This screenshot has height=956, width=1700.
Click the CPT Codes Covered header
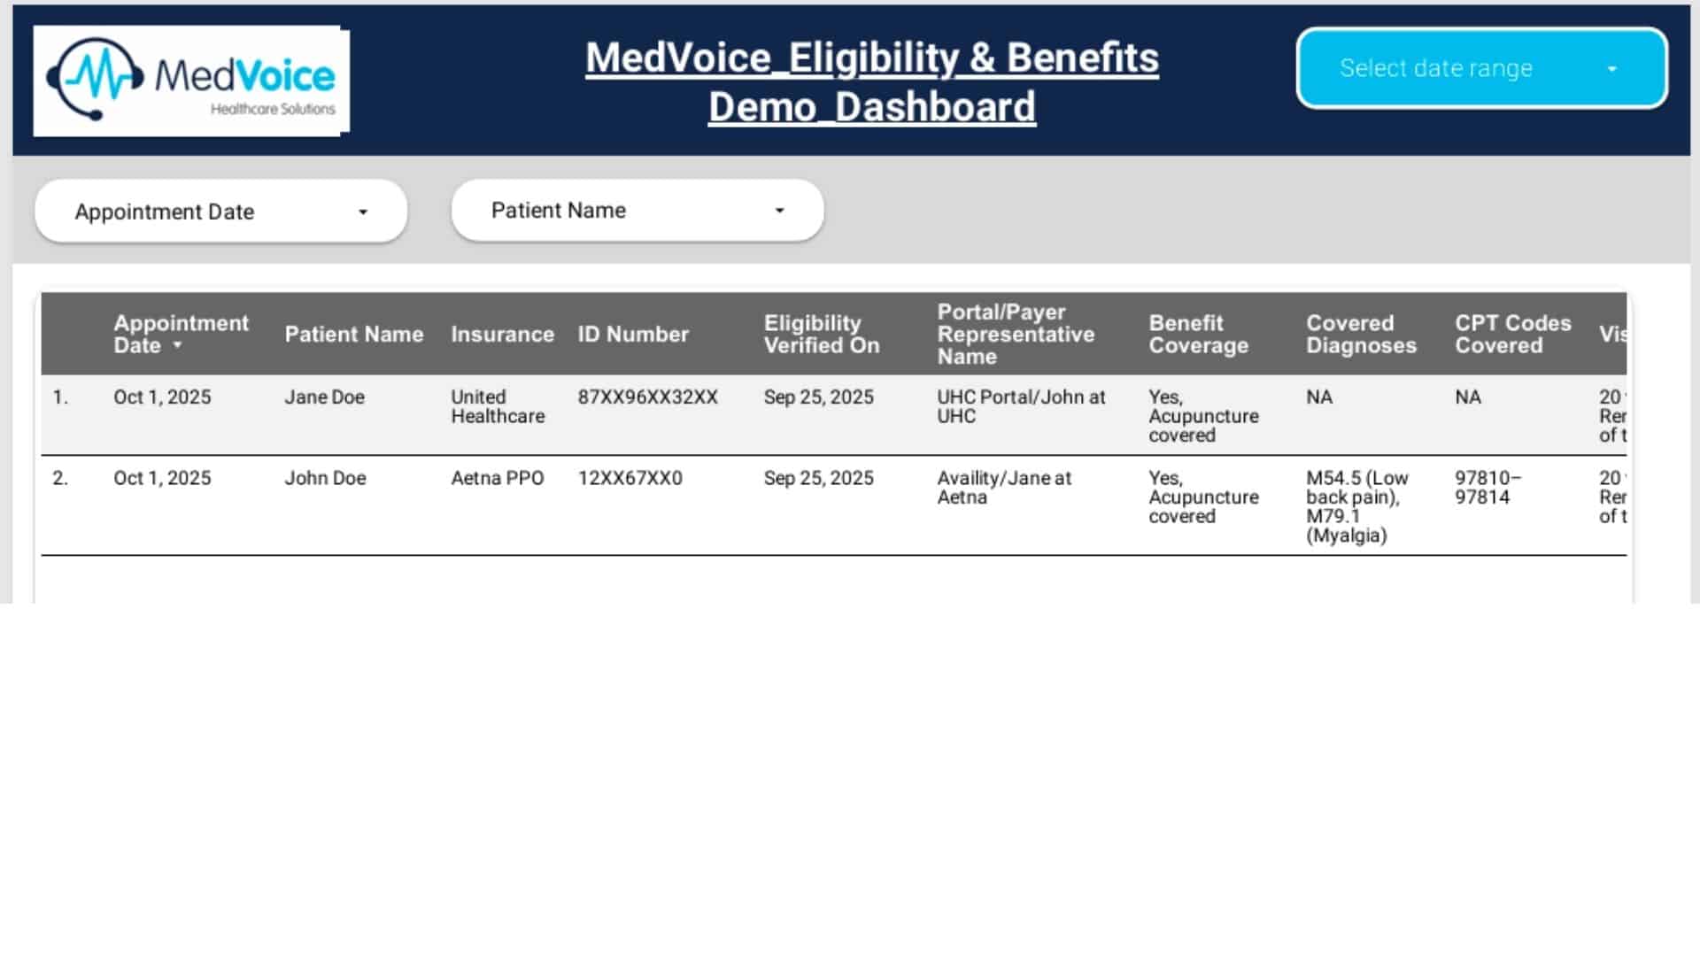coord(1512,334)
